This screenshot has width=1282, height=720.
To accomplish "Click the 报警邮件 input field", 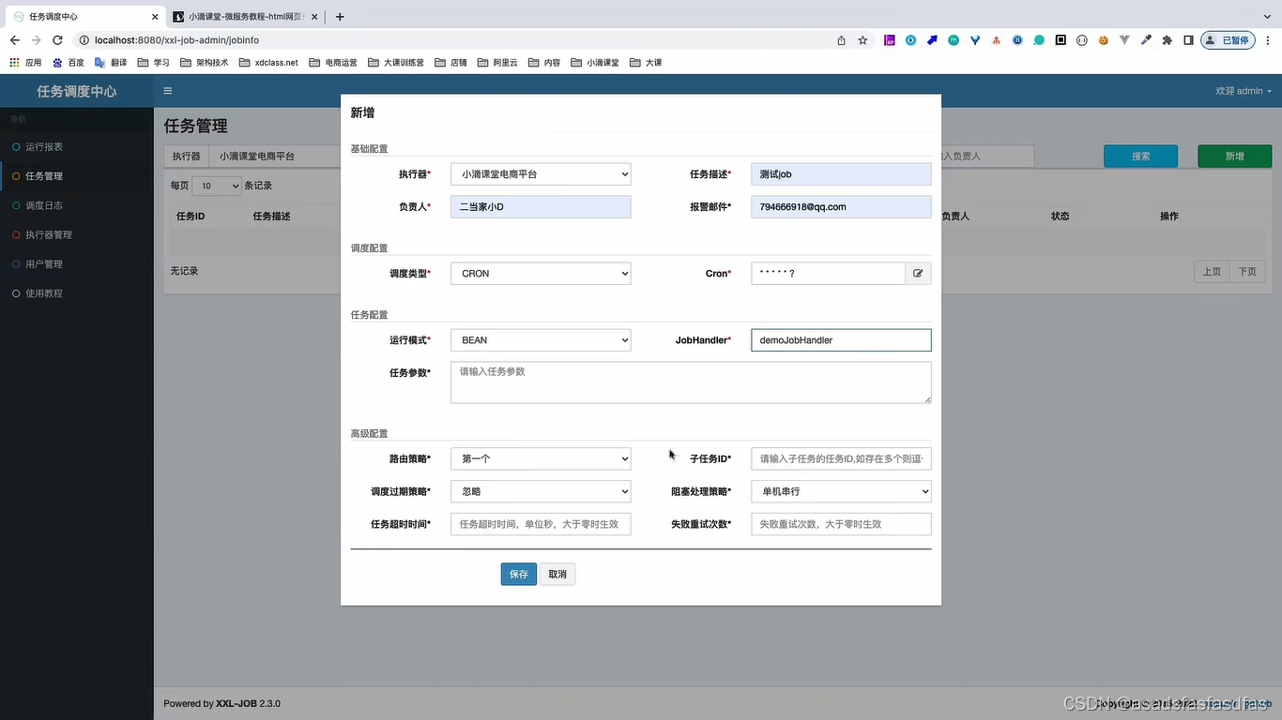I will click(x=841, y=207).
